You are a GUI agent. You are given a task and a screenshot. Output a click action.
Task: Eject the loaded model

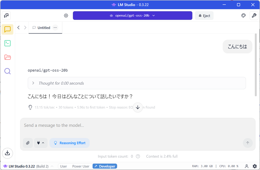204,15
